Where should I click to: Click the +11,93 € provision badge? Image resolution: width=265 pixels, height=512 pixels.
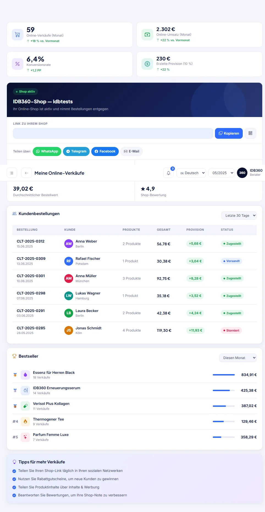pos(195,330)
